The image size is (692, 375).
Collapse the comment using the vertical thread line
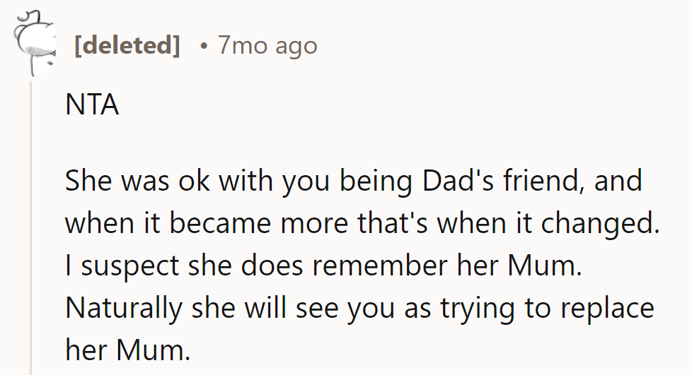31,226
